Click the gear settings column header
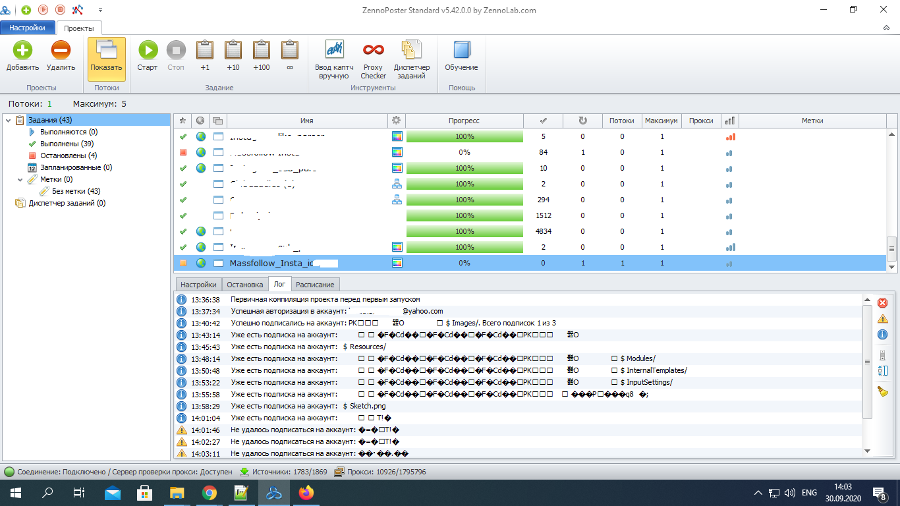The image size is (900, 506). click(396, 121)
